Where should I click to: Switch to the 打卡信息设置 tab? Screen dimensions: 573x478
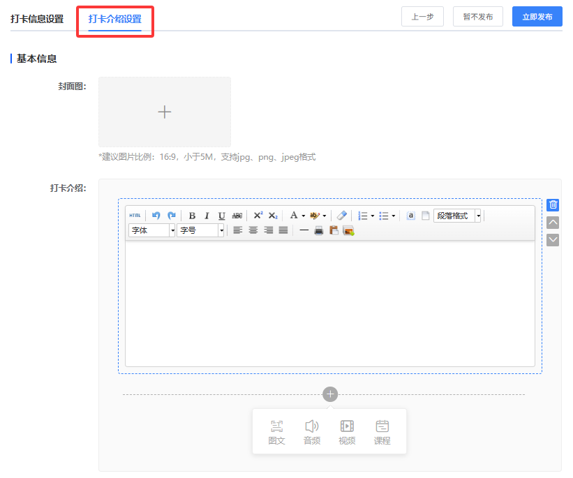(36, 19)
